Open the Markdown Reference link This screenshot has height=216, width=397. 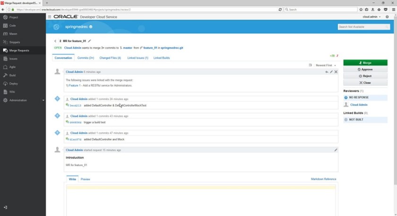[x=323, y=179]
